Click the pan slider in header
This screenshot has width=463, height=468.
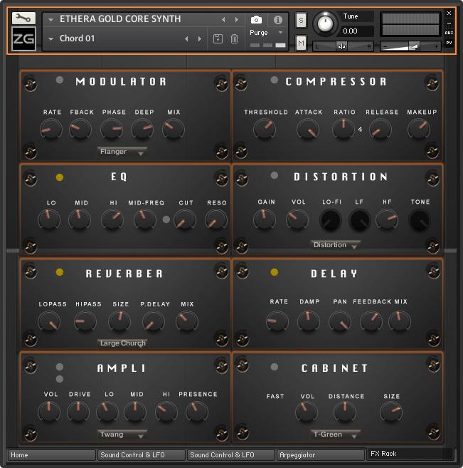click(343, 46)
